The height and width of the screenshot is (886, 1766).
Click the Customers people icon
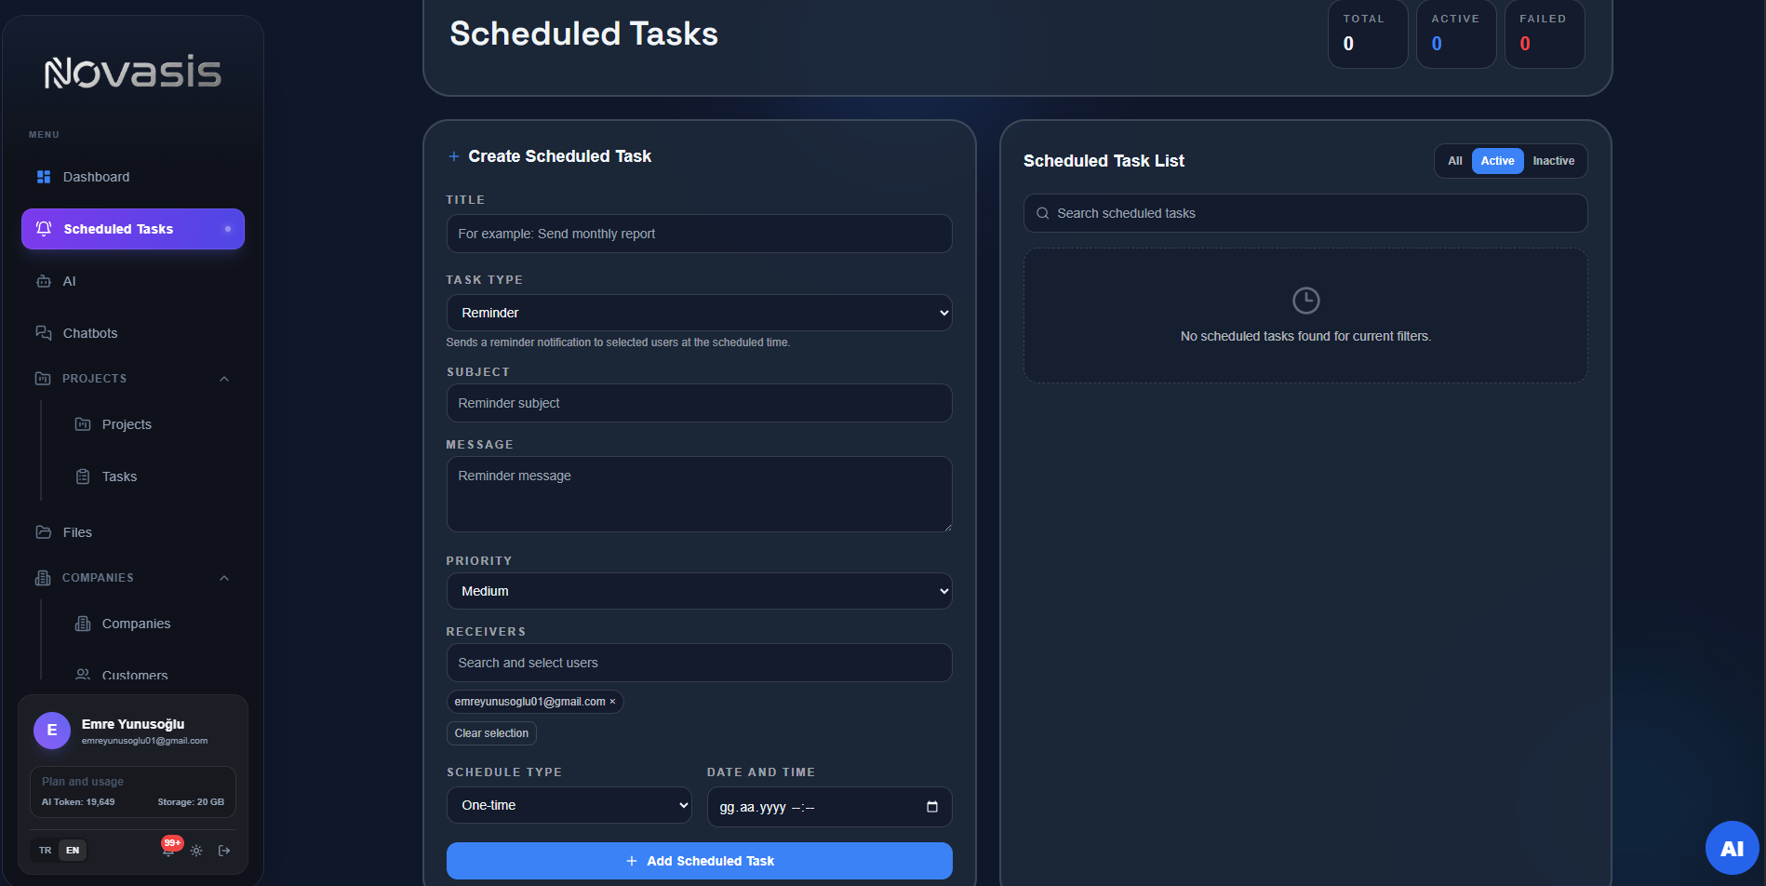pos(83,675)
